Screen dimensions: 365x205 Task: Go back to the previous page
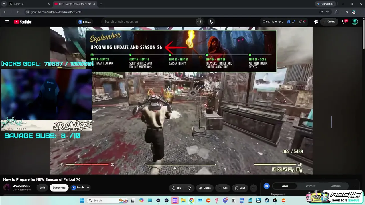click(x=5, y=12)
